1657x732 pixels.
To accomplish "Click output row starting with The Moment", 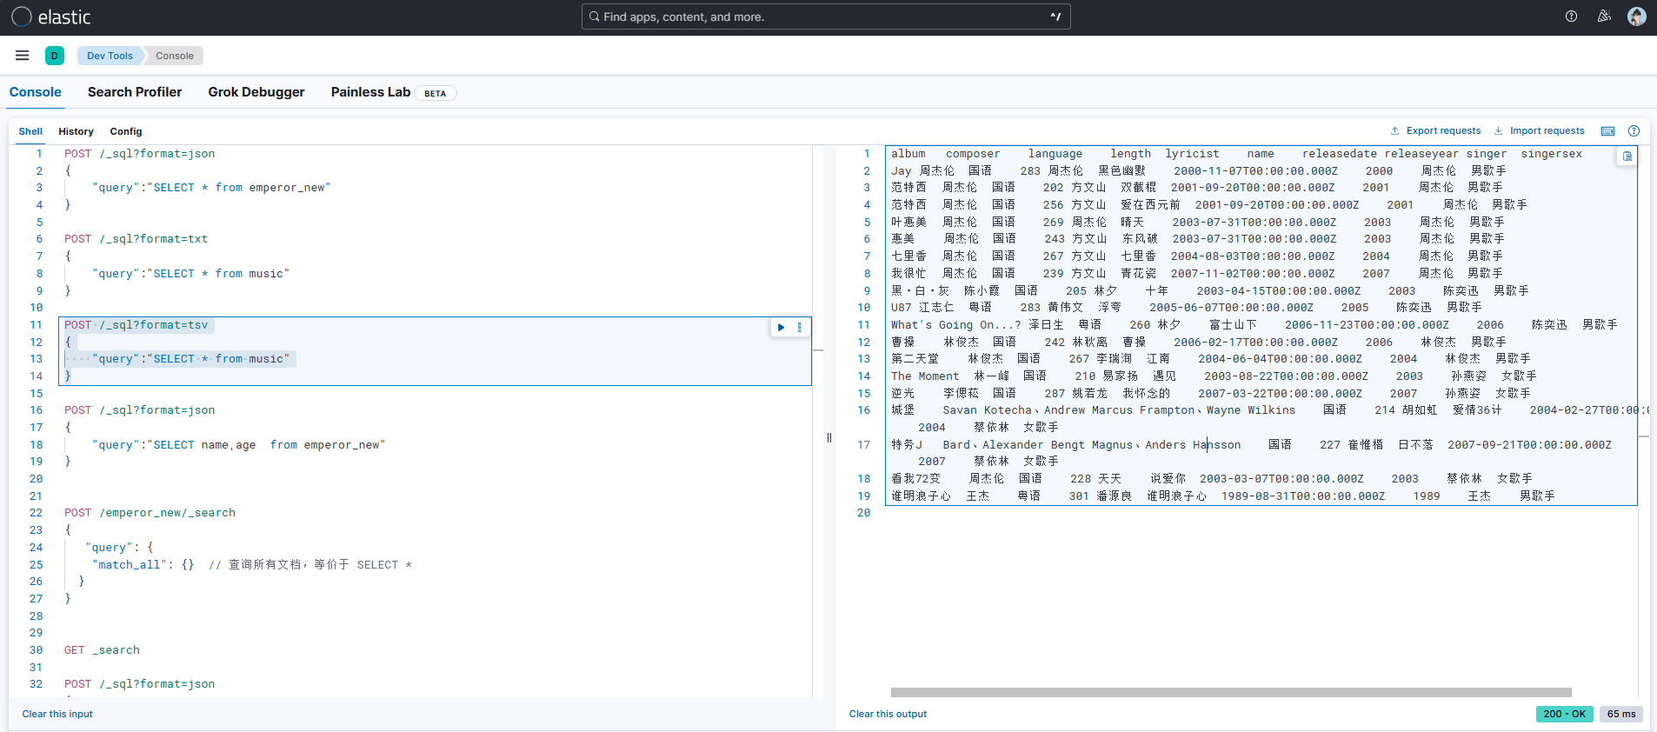I will click(1214, 376).
